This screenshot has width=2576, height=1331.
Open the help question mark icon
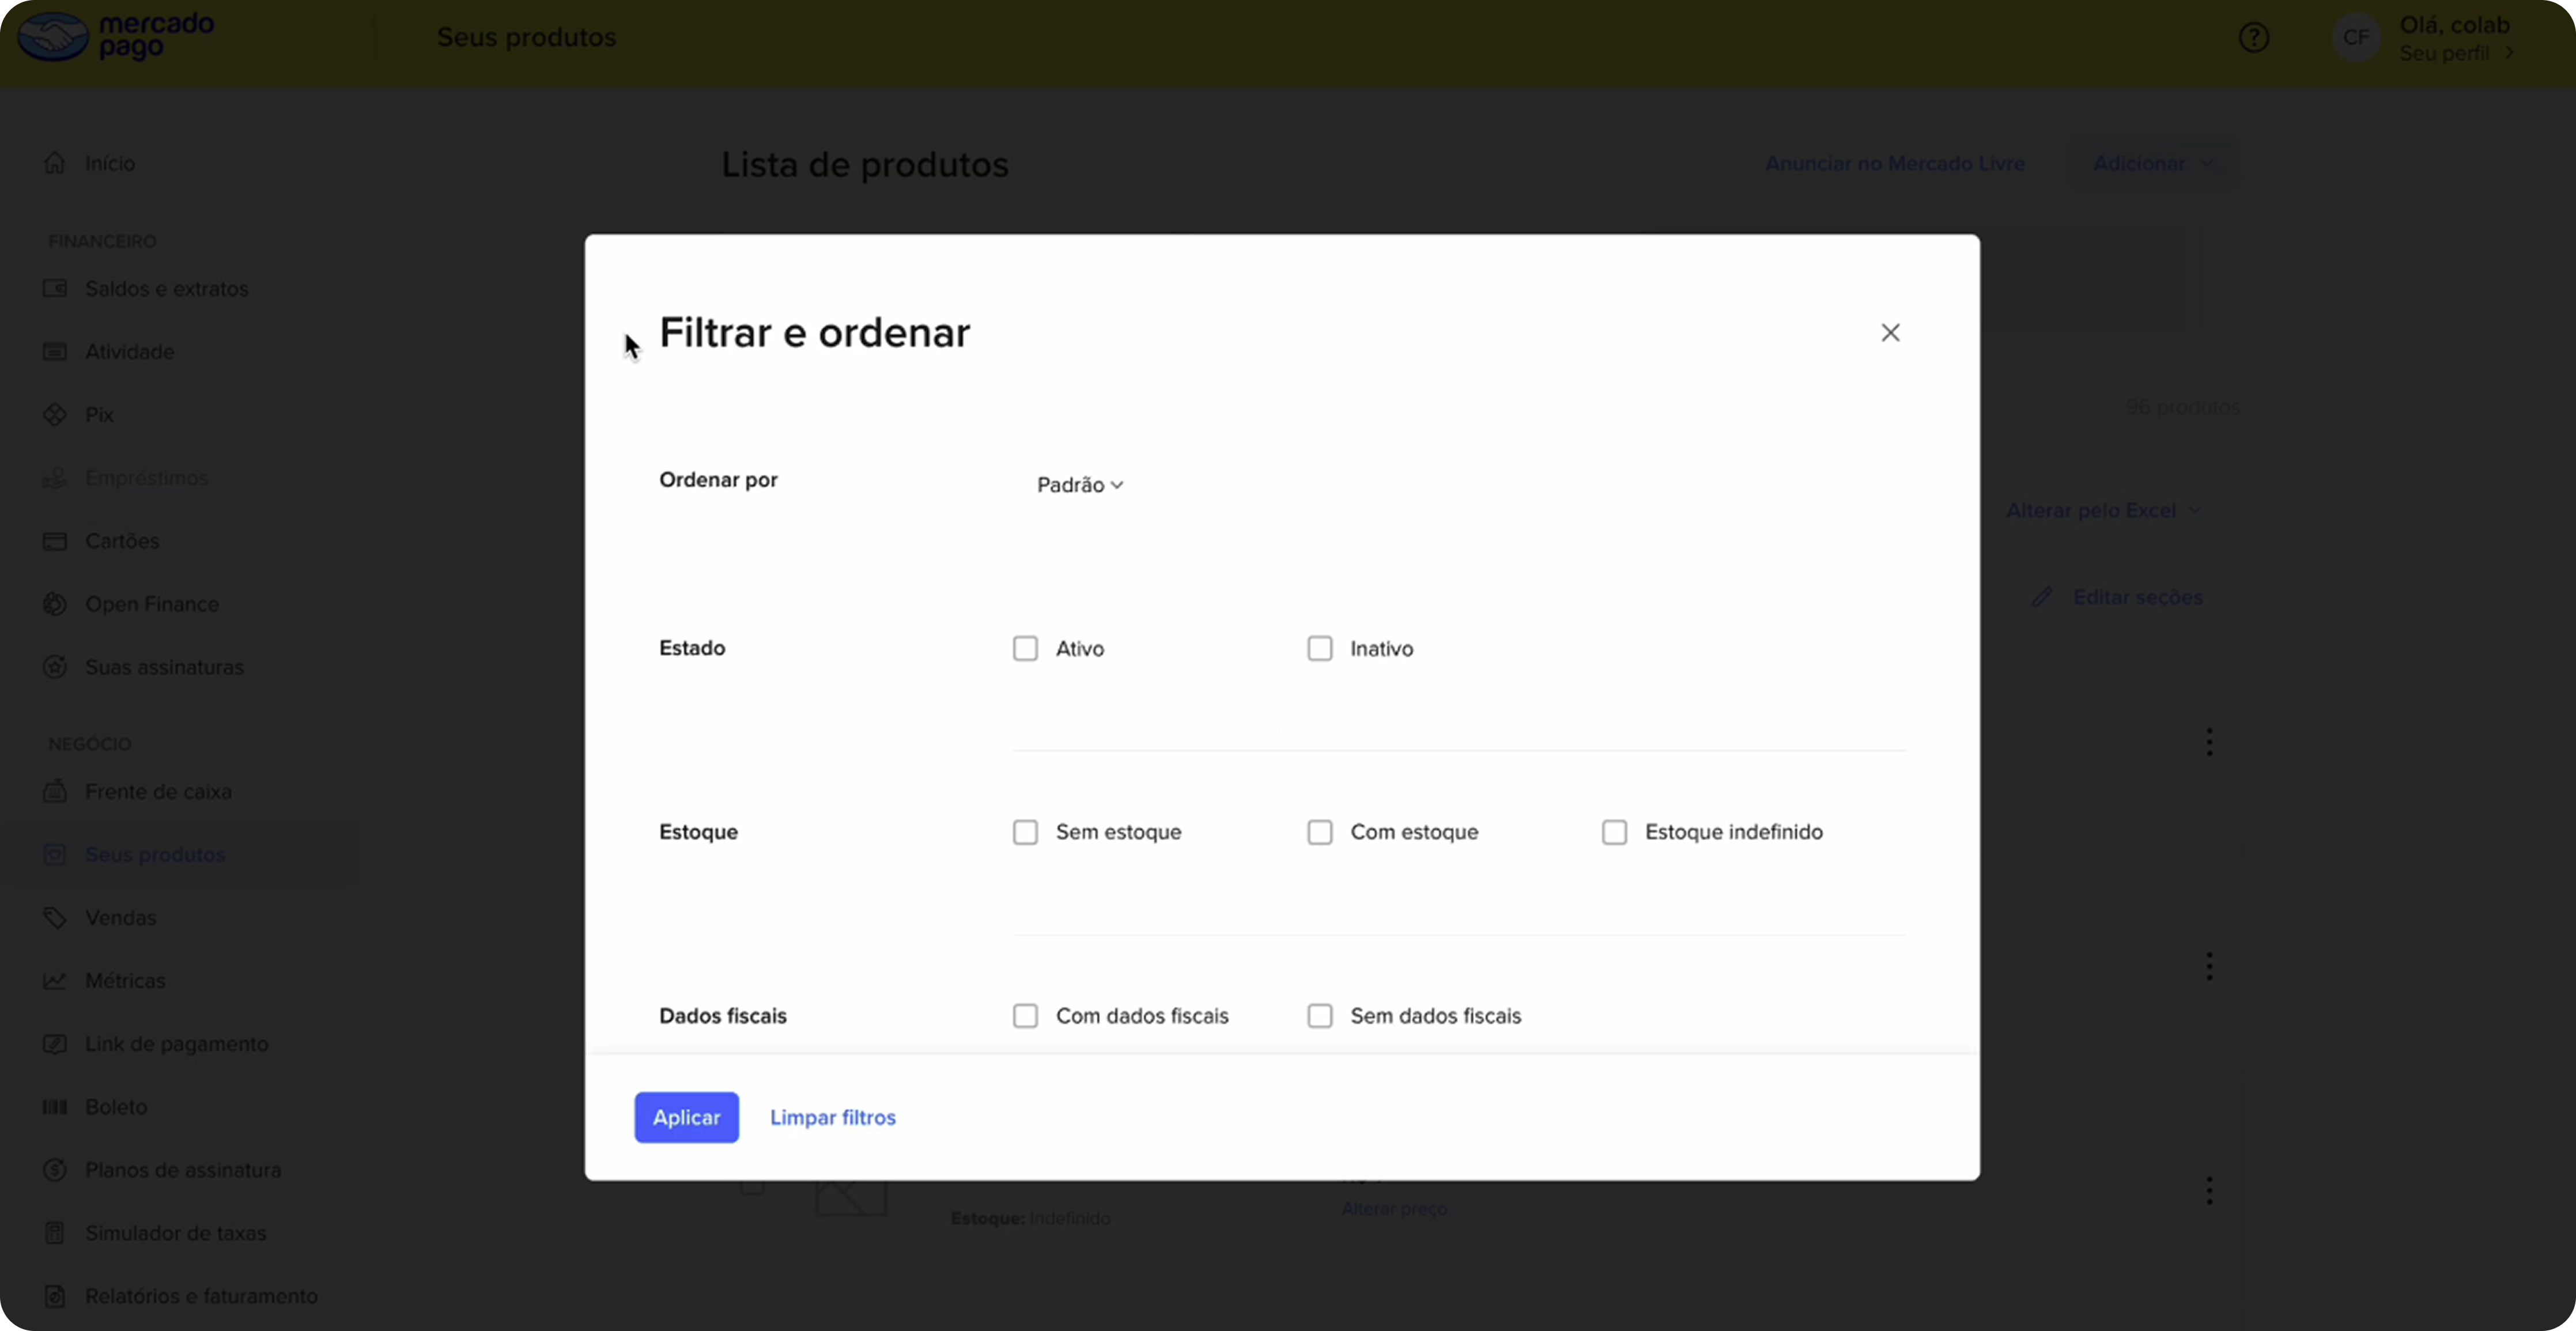[x=2253, y=38]
